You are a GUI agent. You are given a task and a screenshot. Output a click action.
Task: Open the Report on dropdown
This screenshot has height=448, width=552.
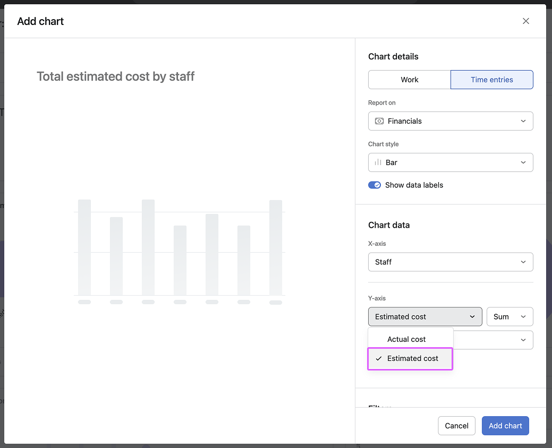[451, 121]
